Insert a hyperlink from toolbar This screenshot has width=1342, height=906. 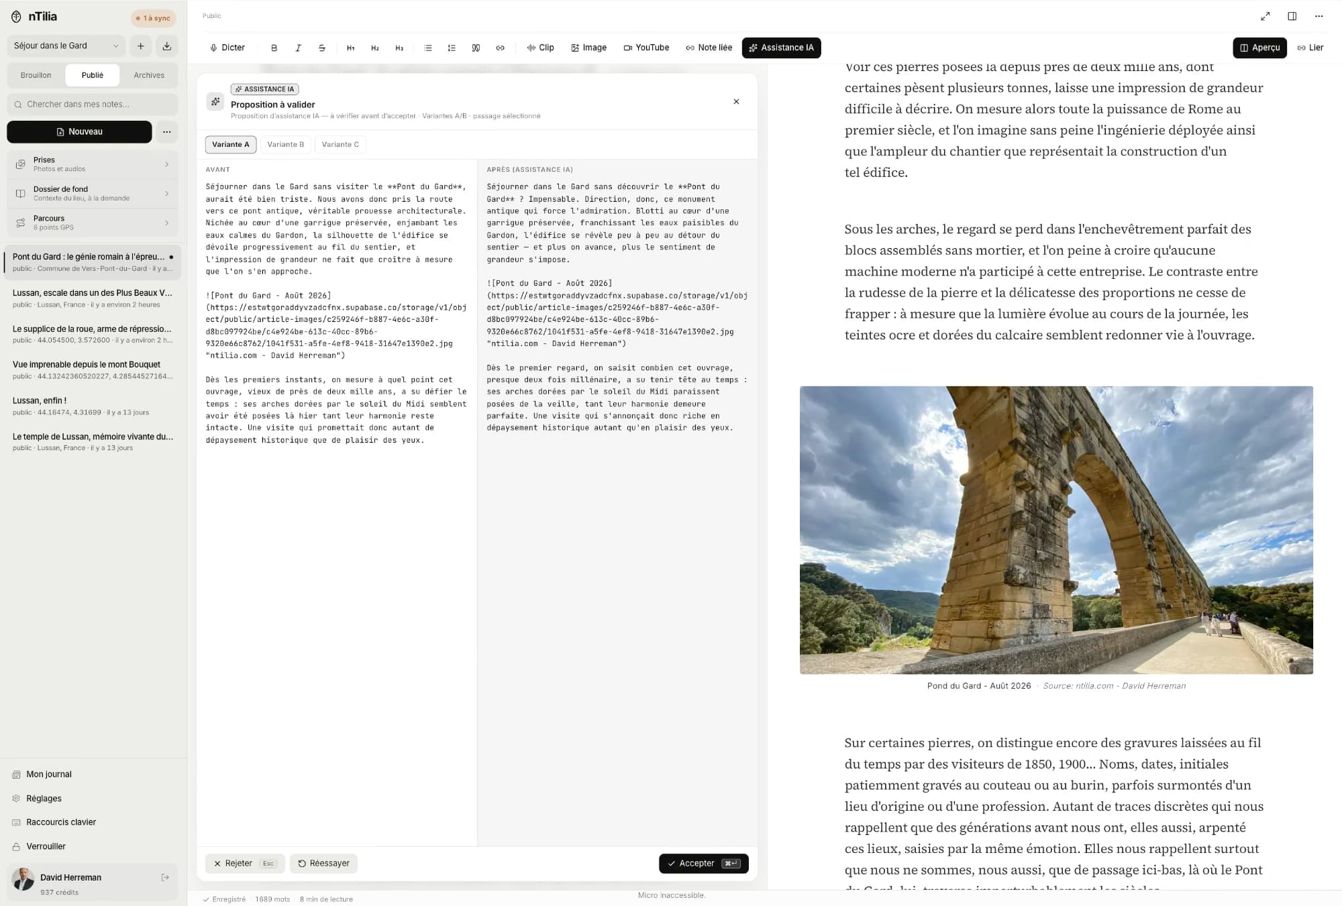[500, 48]
